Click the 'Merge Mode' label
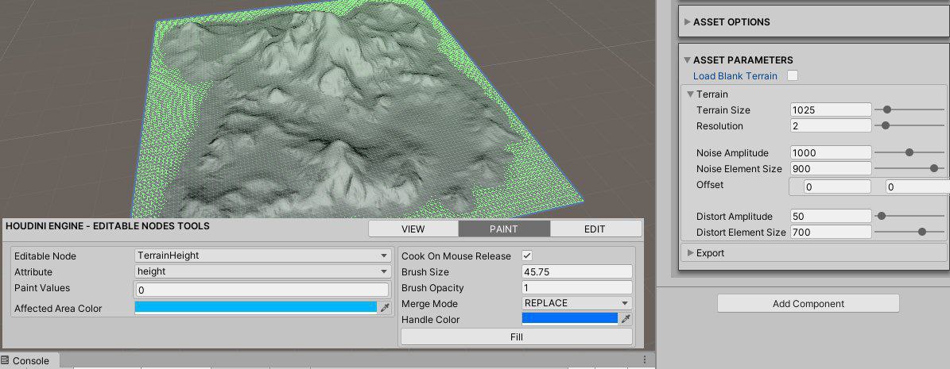Viewport: 950px width, 369px height. click(429, 304)
